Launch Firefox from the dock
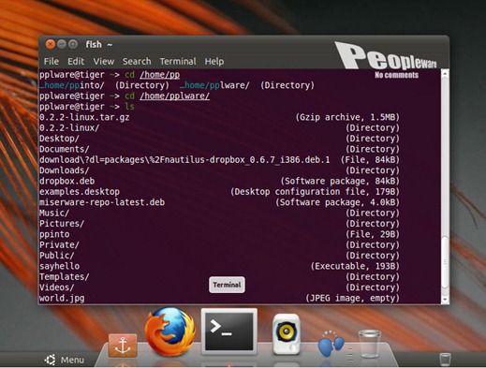The height and width of the screenshot is (368, 486). coord(170,331)
